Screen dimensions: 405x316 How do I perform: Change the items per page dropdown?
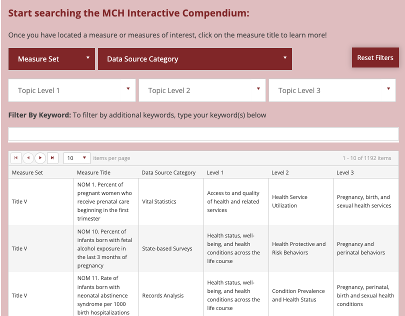76,158
